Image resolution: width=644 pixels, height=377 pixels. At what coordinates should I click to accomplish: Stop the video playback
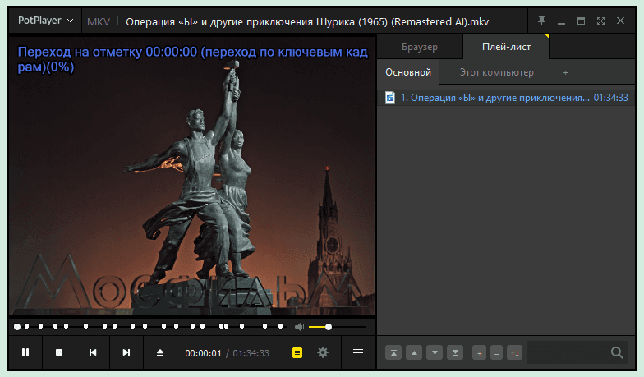pos(59,352)
